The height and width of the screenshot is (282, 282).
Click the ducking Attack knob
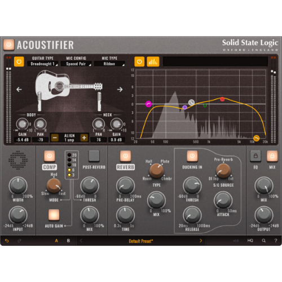tap(223, 200)
